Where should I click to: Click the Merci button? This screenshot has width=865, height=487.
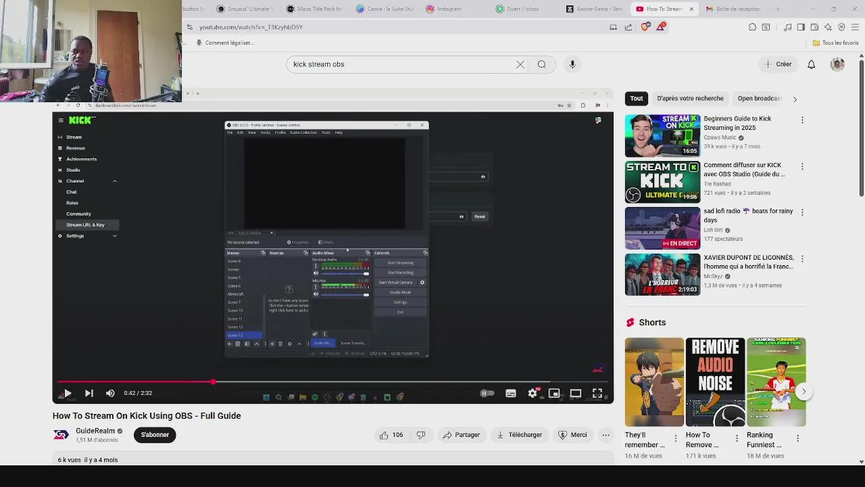[x=572, y=435]
